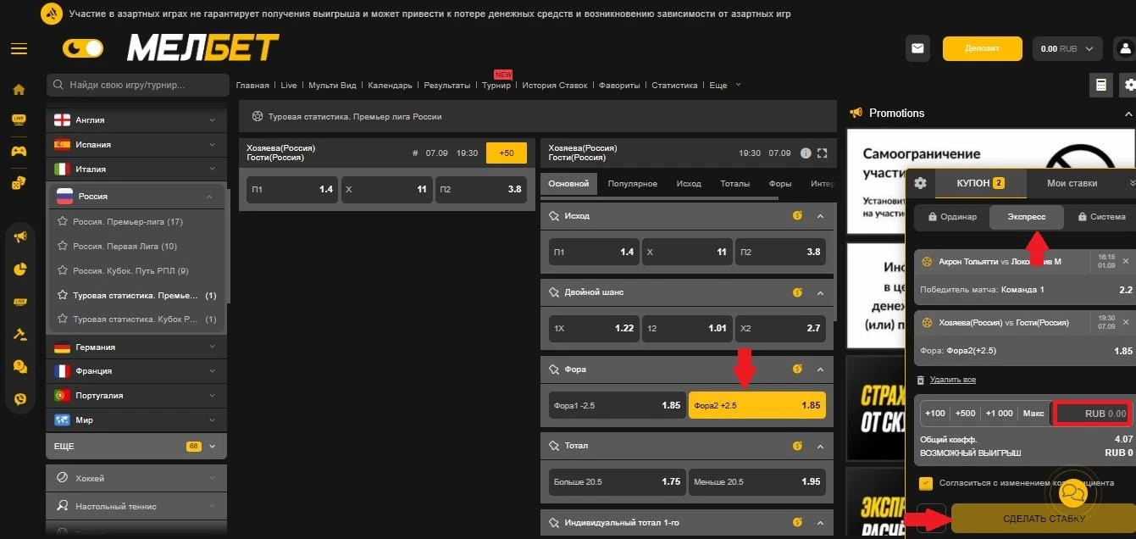
Task: Click the coin icon in Тотал header
Action: tap(797, 446)
